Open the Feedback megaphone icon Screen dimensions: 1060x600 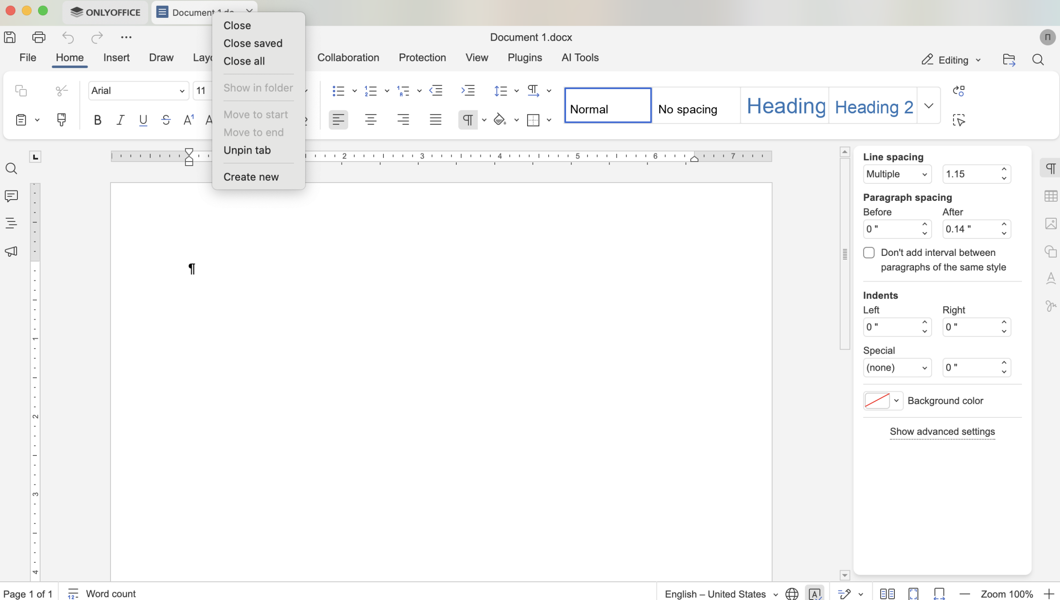point(11,251)
